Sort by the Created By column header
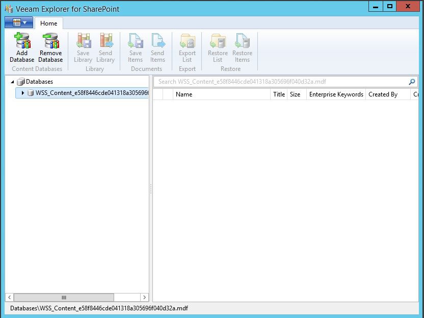This screenshot has width=424, height=318. tap(388, 94)
